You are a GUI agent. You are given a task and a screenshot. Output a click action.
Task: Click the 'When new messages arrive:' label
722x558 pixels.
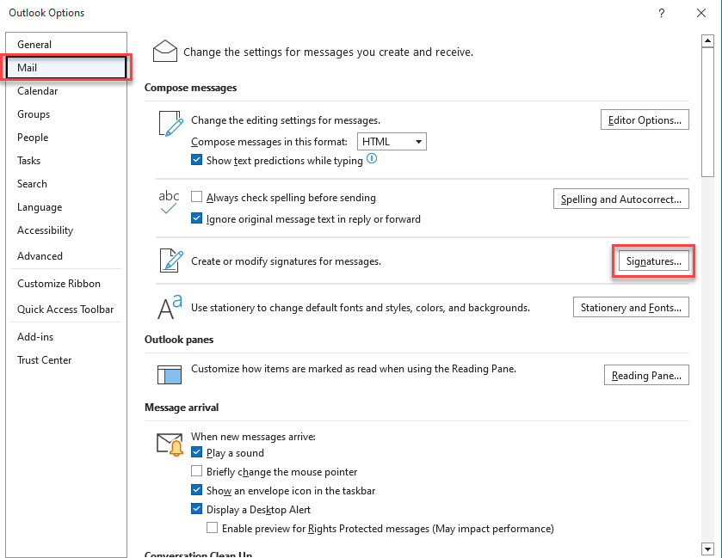click(253, 436)
